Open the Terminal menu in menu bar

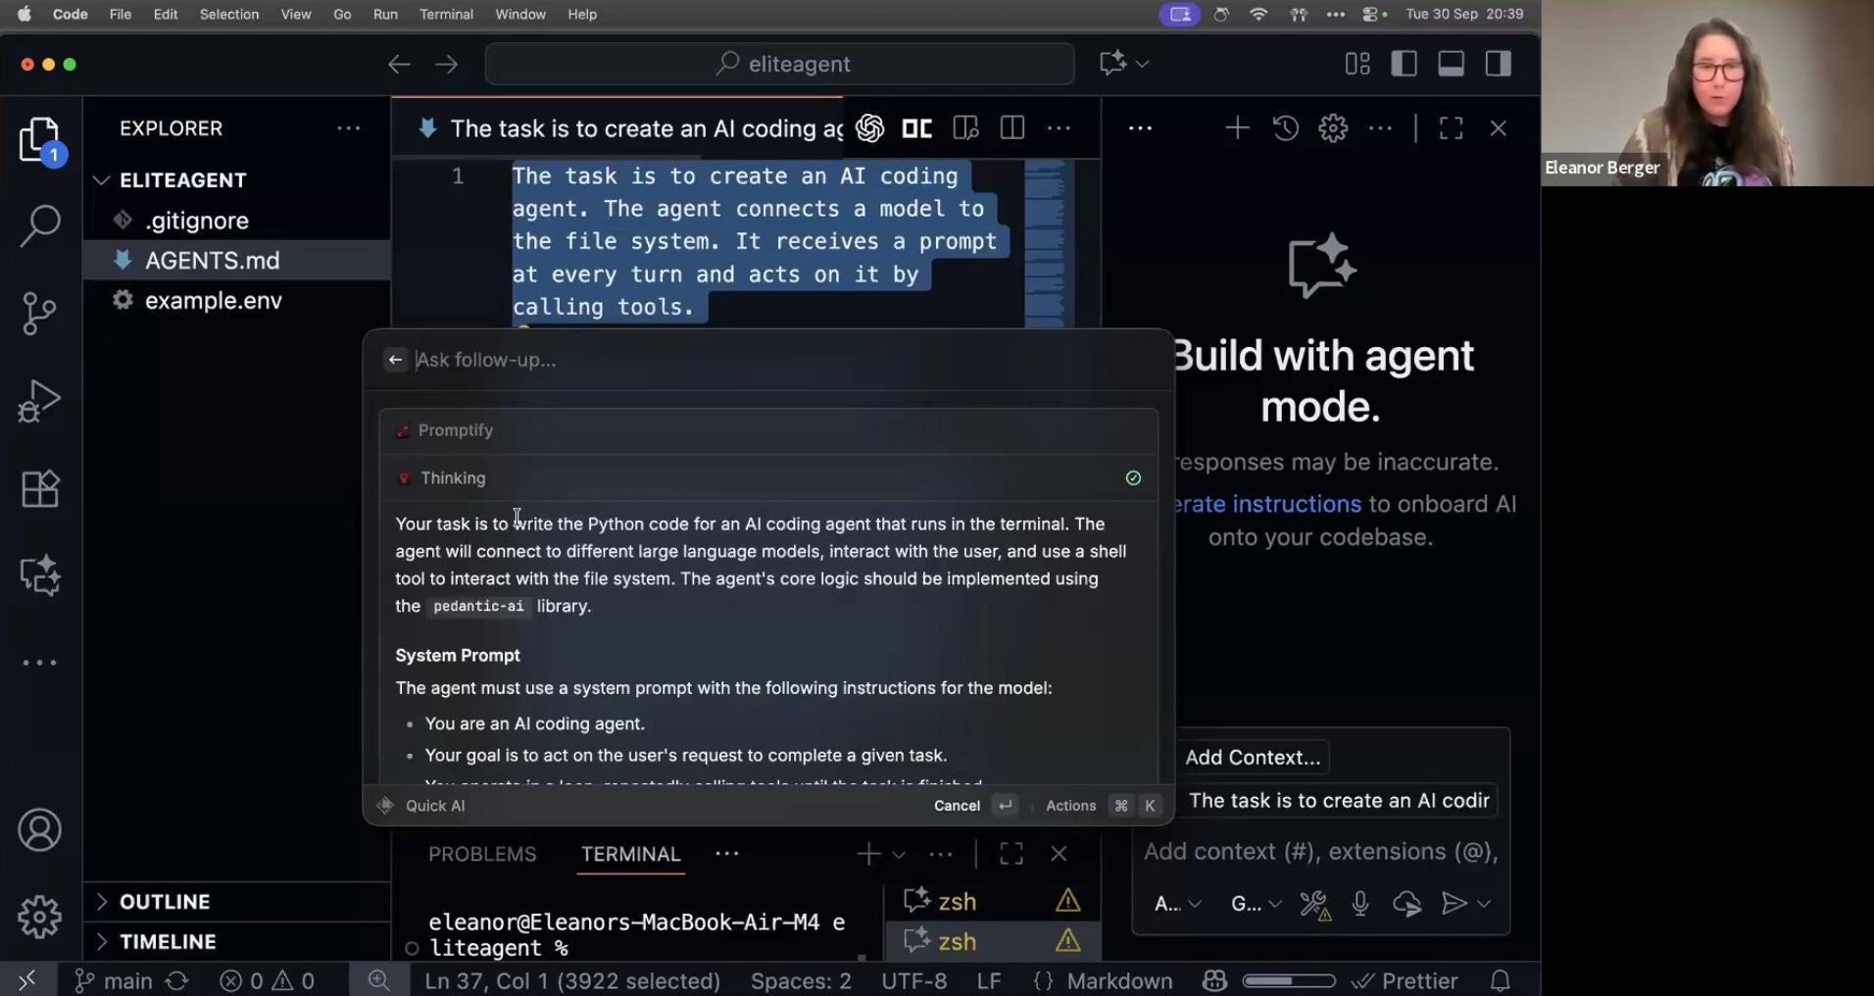(x=446, y=14)
